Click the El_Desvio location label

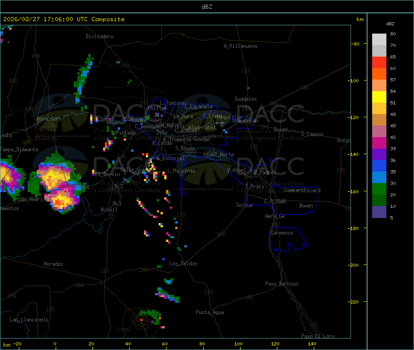point(107,174)
